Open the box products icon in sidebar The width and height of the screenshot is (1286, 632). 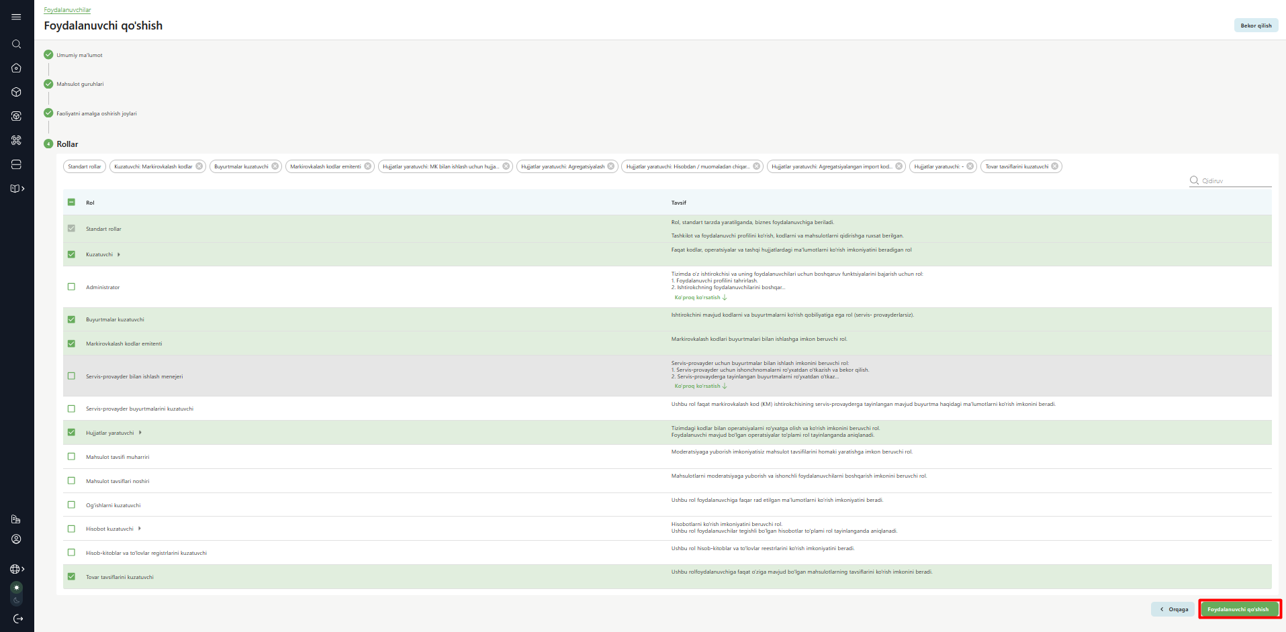click(x=17, y=92)
